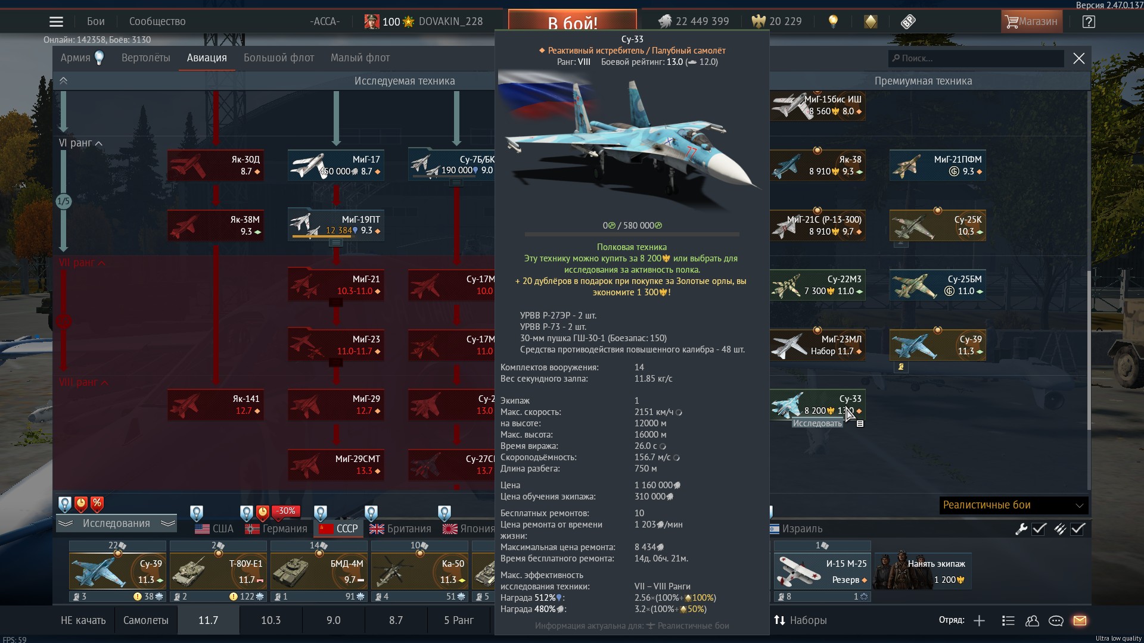Screen dimensions: 1144x643
Task: Open the lightbulb hints icon in top bar
Action: [833, 21]
